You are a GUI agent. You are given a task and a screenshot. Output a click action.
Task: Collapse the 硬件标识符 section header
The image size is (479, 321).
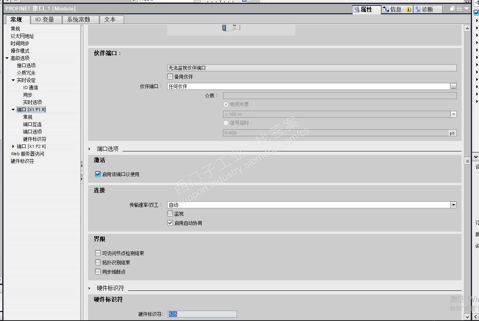point(89,288)
